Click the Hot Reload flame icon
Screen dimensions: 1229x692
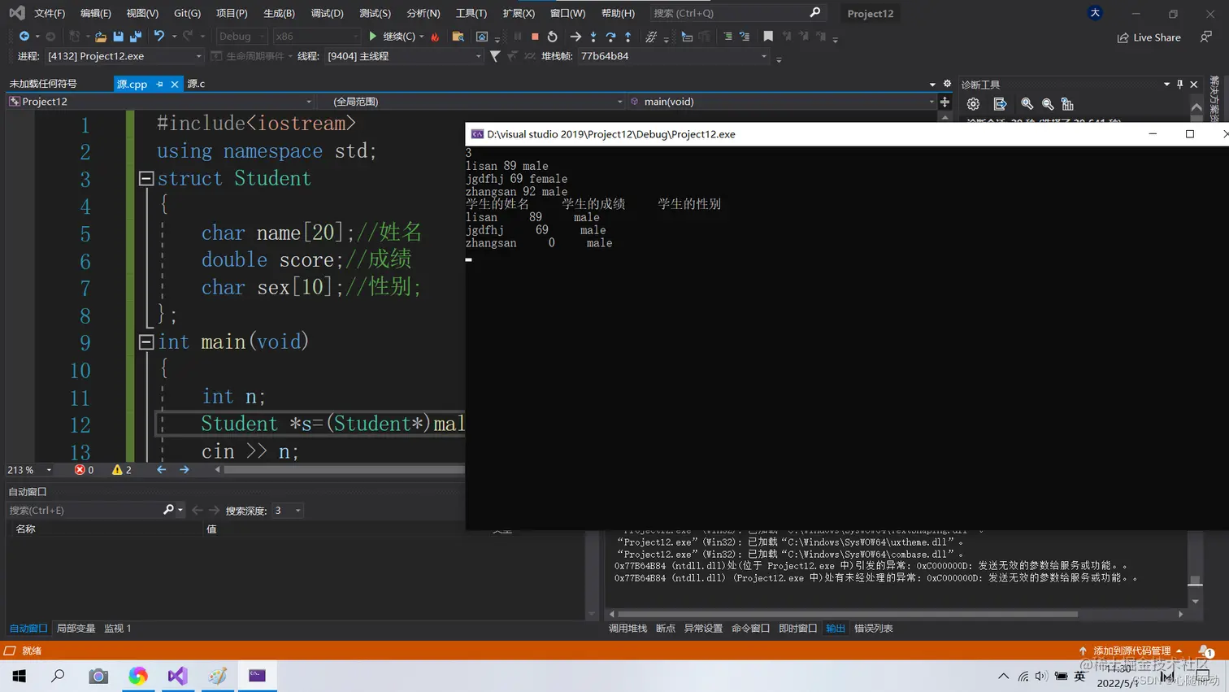(x=436, y=37)
